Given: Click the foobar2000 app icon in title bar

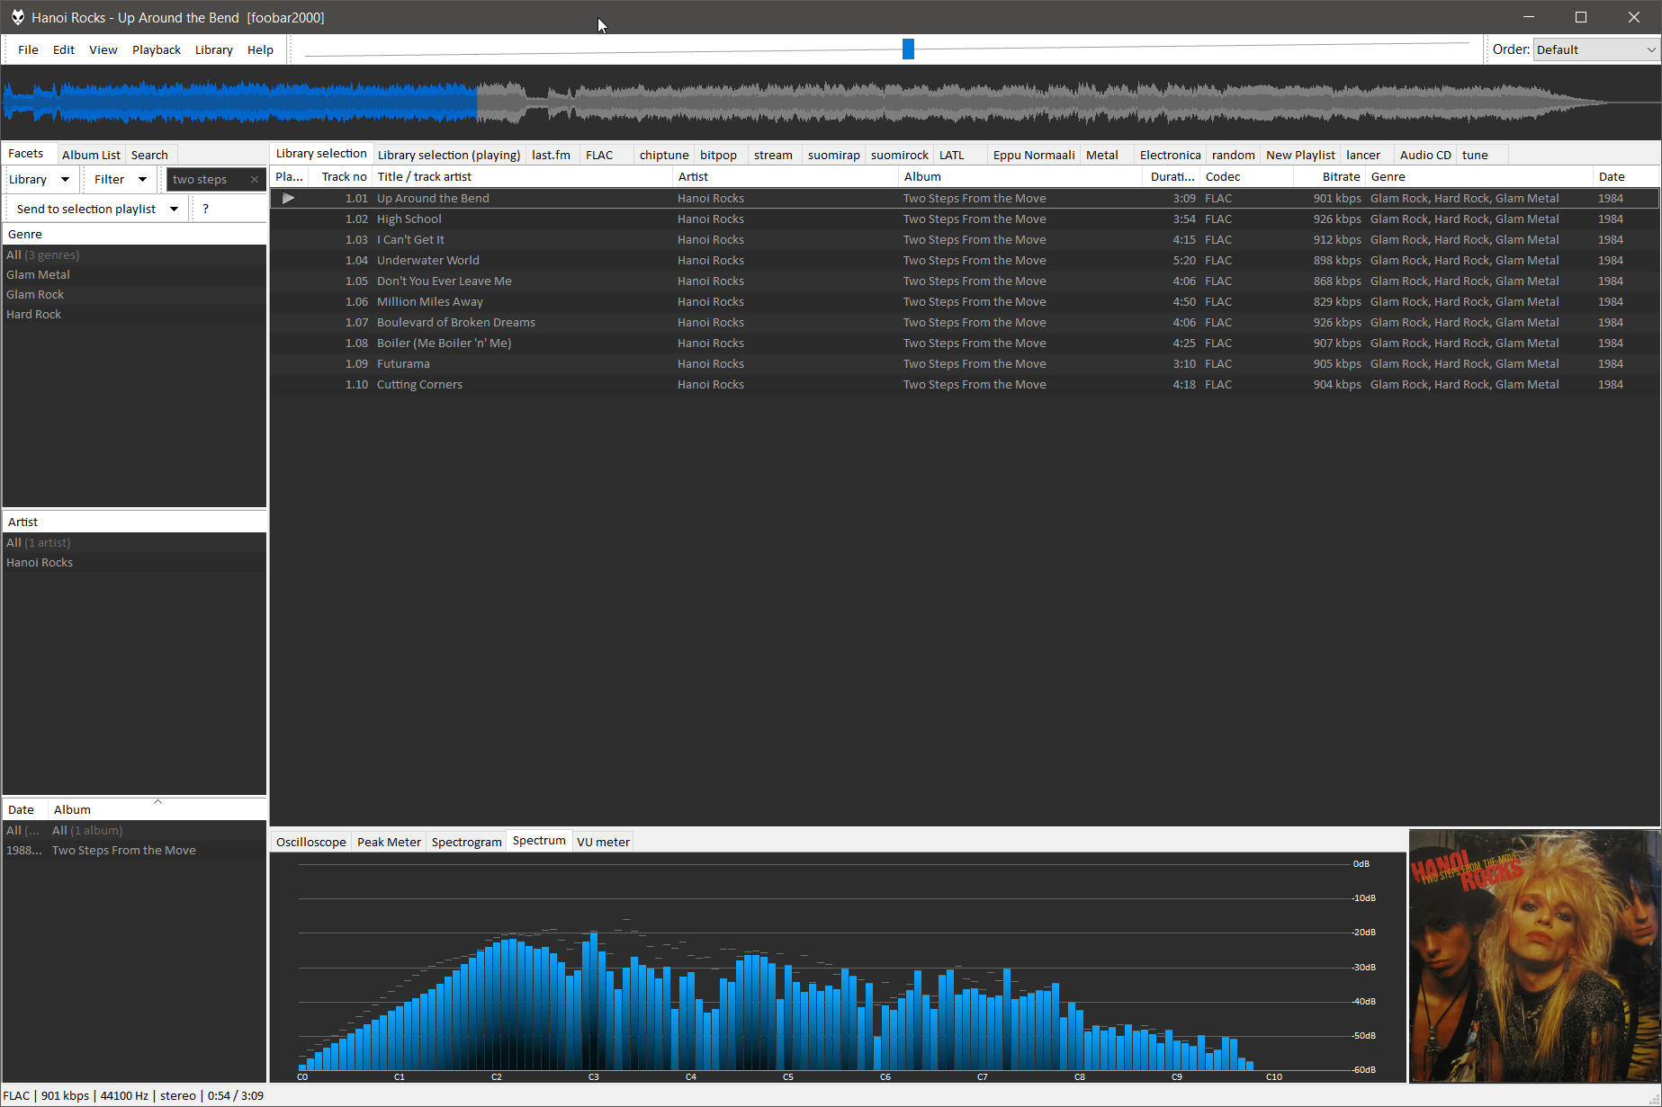Looking at the screenshot, I should [x=17, y=17].
